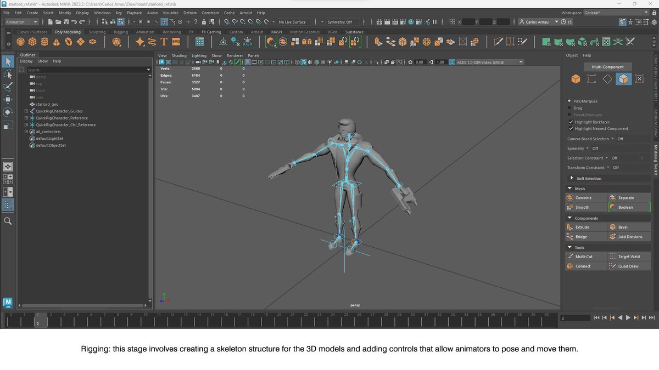The height and width of the screenshot is (370, 659).
Task: Expand QuickRigCharacter_Guides in Outliner
Action: click(26, 111)
